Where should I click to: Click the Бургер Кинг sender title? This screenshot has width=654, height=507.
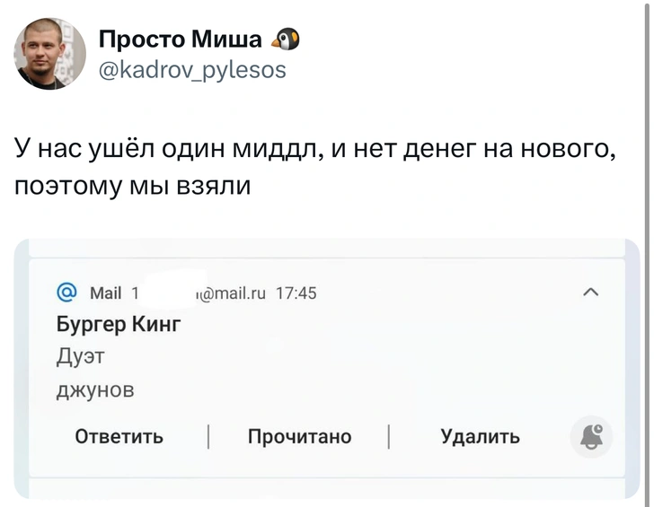point(119,324)
